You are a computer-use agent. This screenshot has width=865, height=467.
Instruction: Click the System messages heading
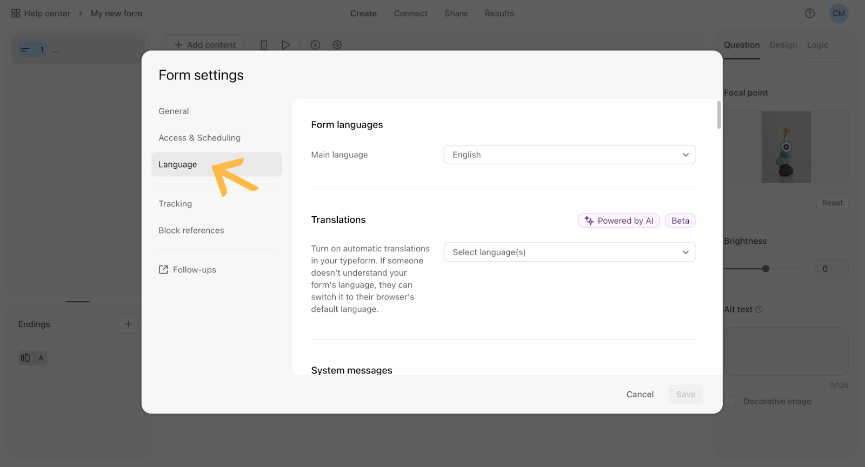351,370
